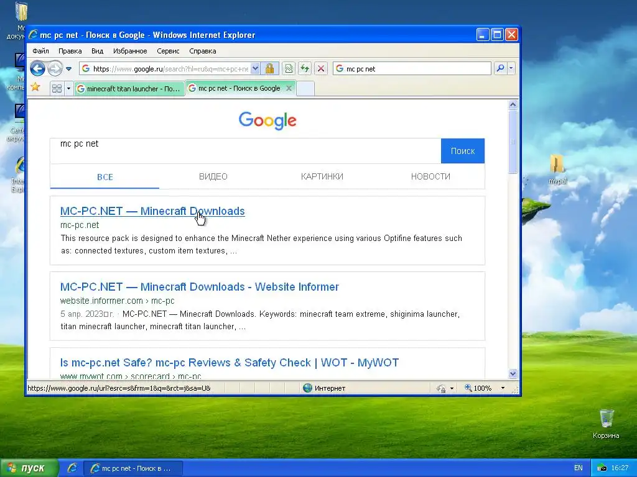
Task: Maximize the Internet Explorer window
Action: click(x=497, y=35)
